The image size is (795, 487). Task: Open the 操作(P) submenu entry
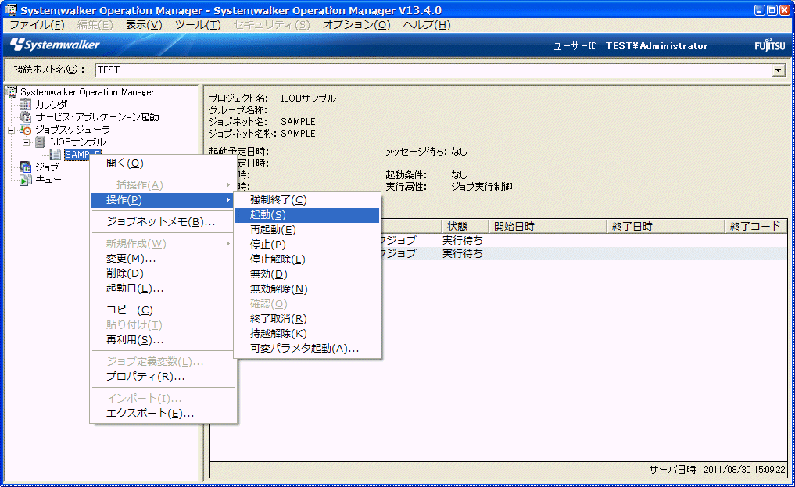pos(163,200)
